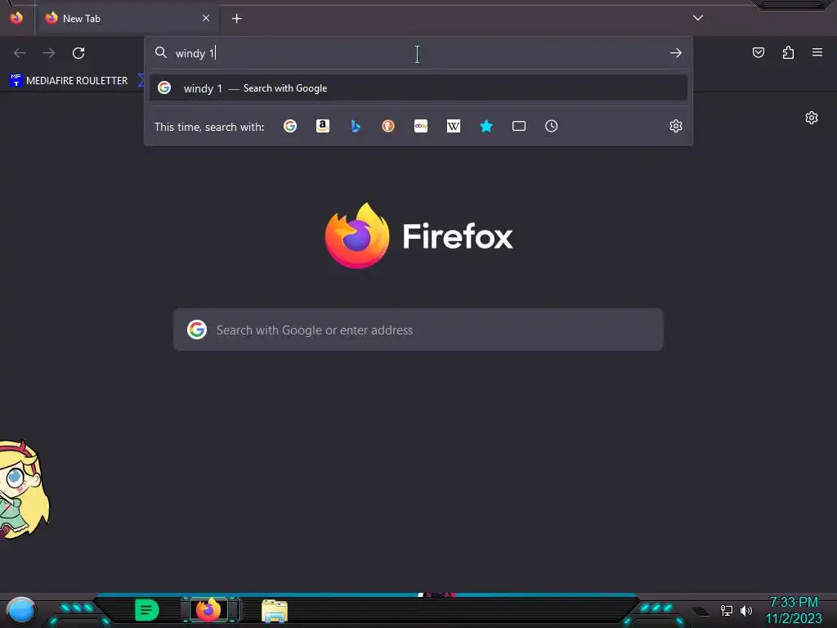Go forward one page
Image resolution: width=837 pixels, height=628 pixels.
(49, 53)
